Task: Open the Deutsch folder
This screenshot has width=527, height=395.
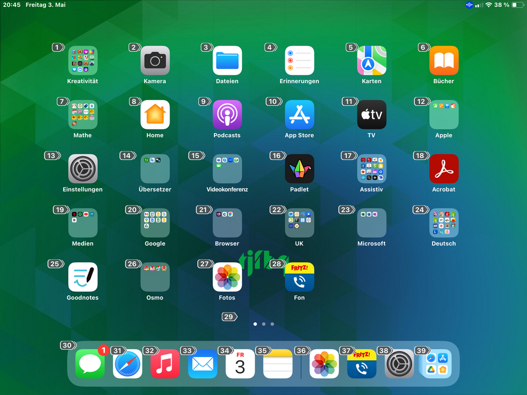Action: click(444, 223)
